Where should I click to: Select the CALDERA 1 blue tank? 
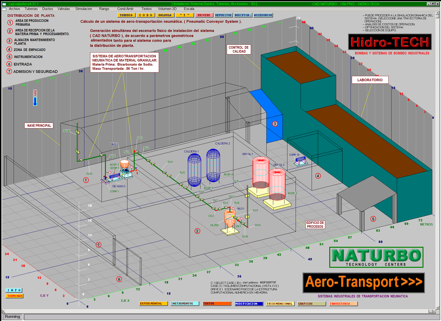[194, 170]
